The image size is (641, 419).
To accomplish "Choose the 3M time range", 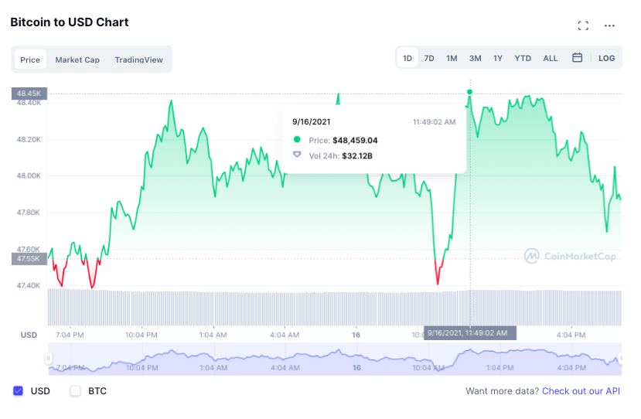I will click(x=475, y=58).
